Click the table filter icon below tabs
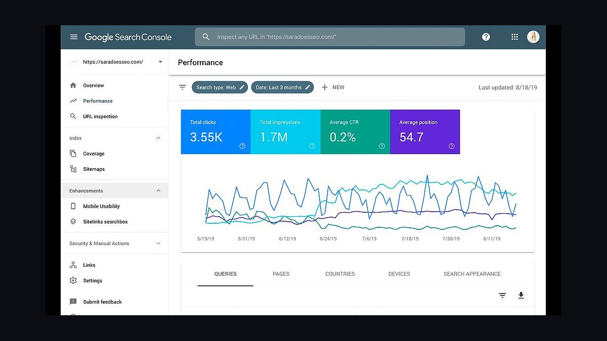The height and width of the screenshot is (341, 607). point(502,296)
